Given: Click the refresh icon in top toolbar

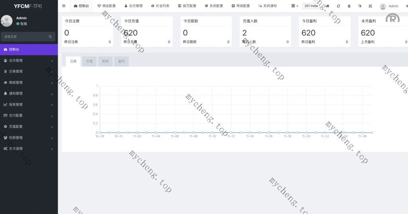Looking at the screenshot, I should 338,6.
